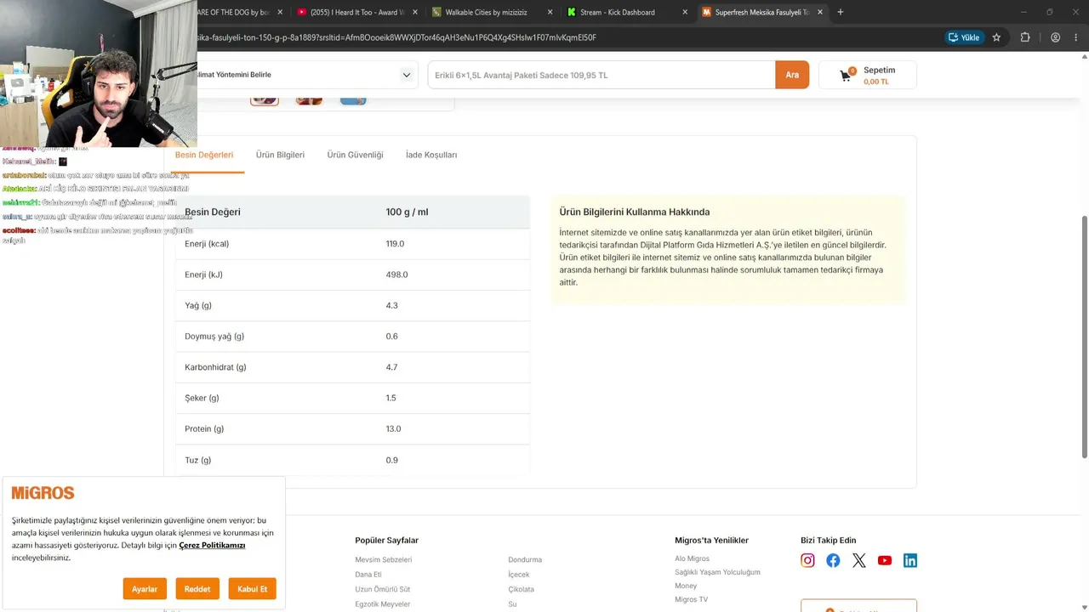1089x612 pixels.
Task: Open Migros YouTube channel icon
Action: [885, 560]
